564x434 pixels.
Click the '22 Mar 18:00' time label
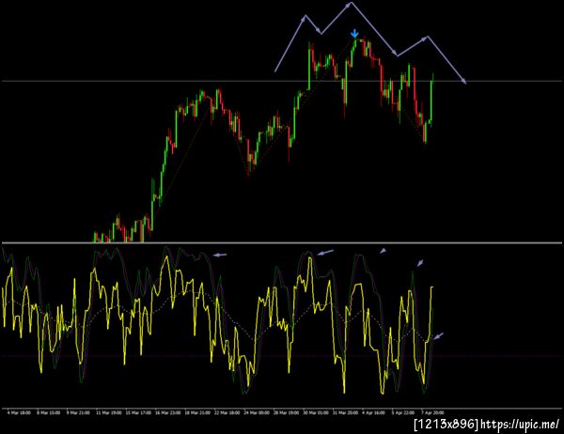tap(227, 412)
